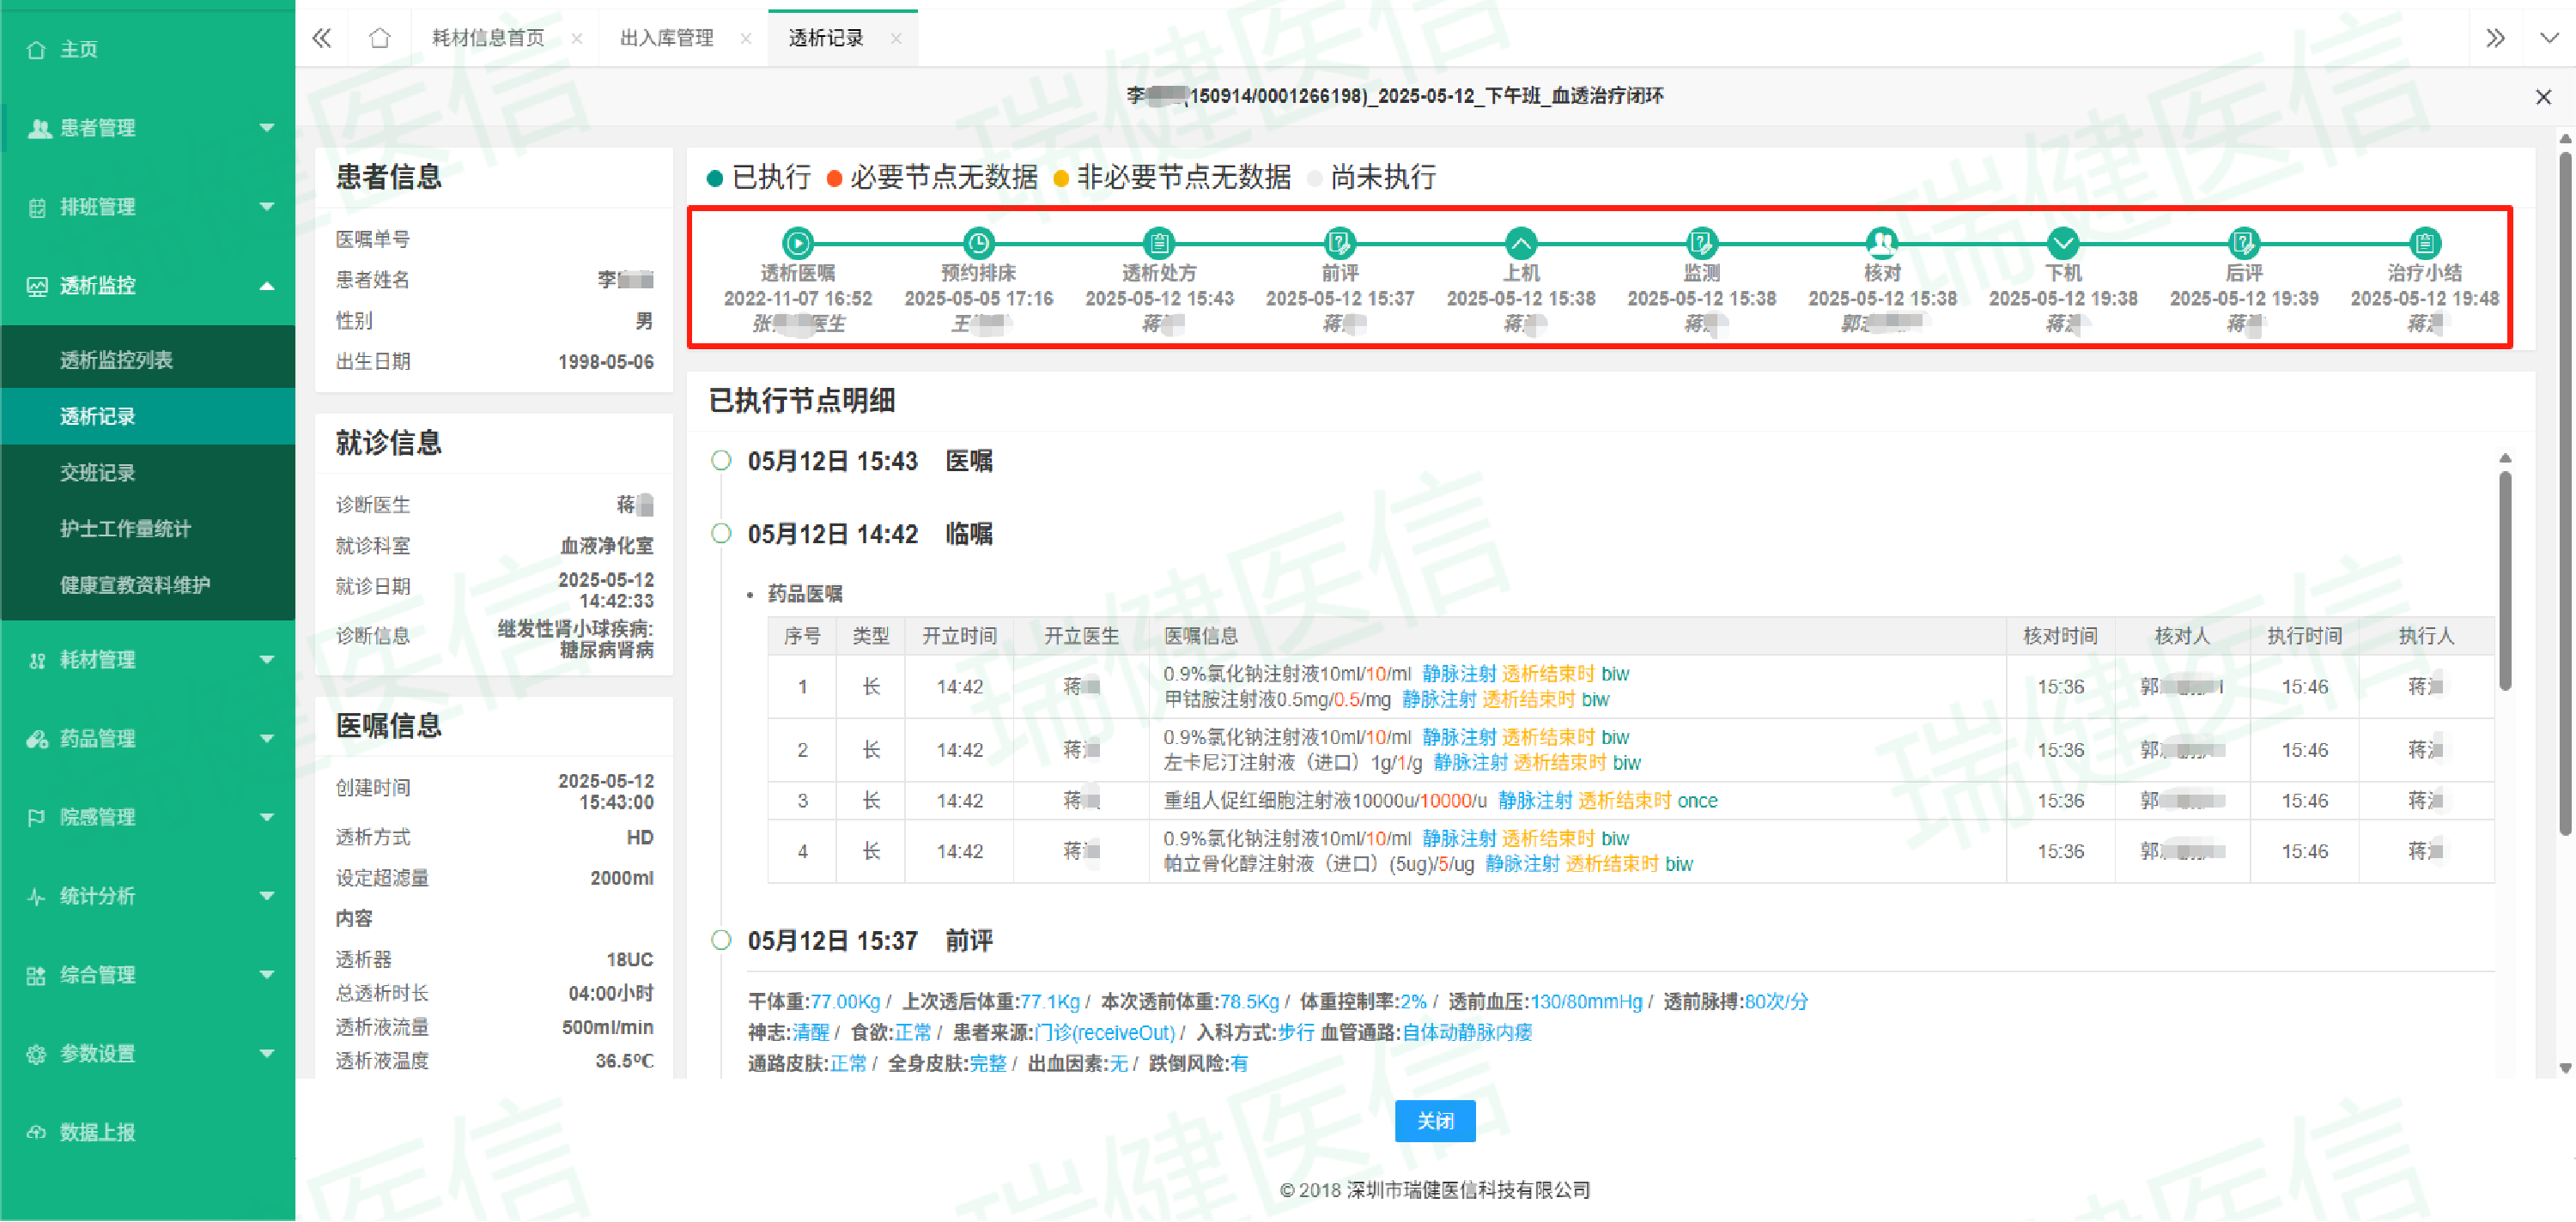This screenshot has width=2576, height=1222.
Task: Click the 监测 timeline node icon
Action: tap(1701, 242)
